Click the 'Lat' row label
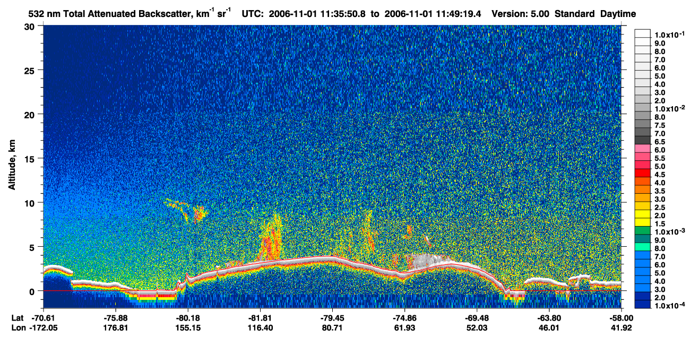This screenshot has width=690, height=354. [x=18, y=318]
